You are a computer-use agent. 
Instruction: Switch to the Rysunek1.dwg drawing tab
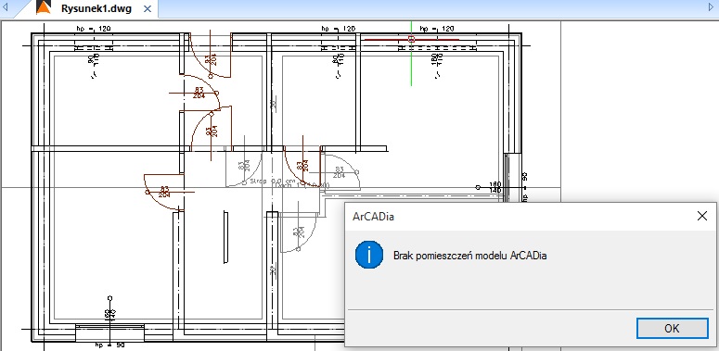[96, 8]
